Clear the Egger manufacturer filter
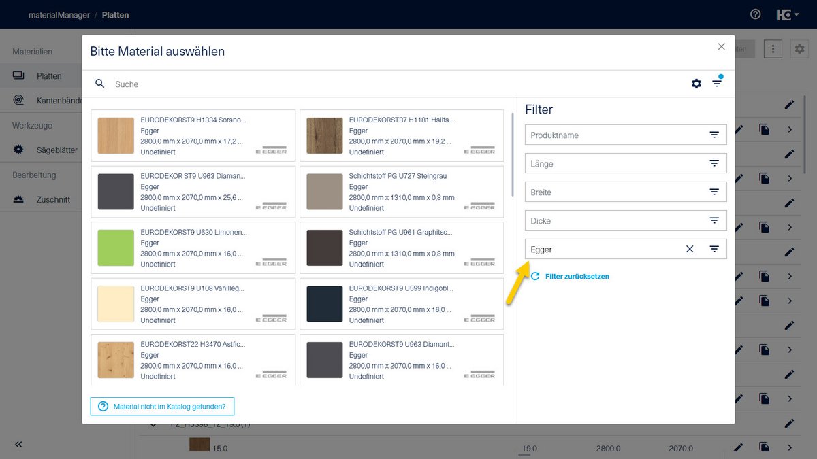 pos(690,249)
